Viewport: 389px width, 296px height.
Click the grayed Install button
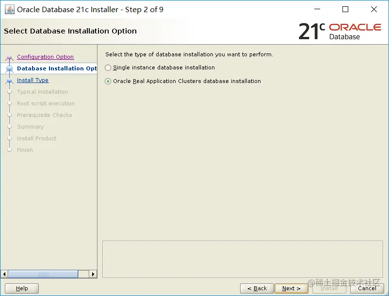329,288
